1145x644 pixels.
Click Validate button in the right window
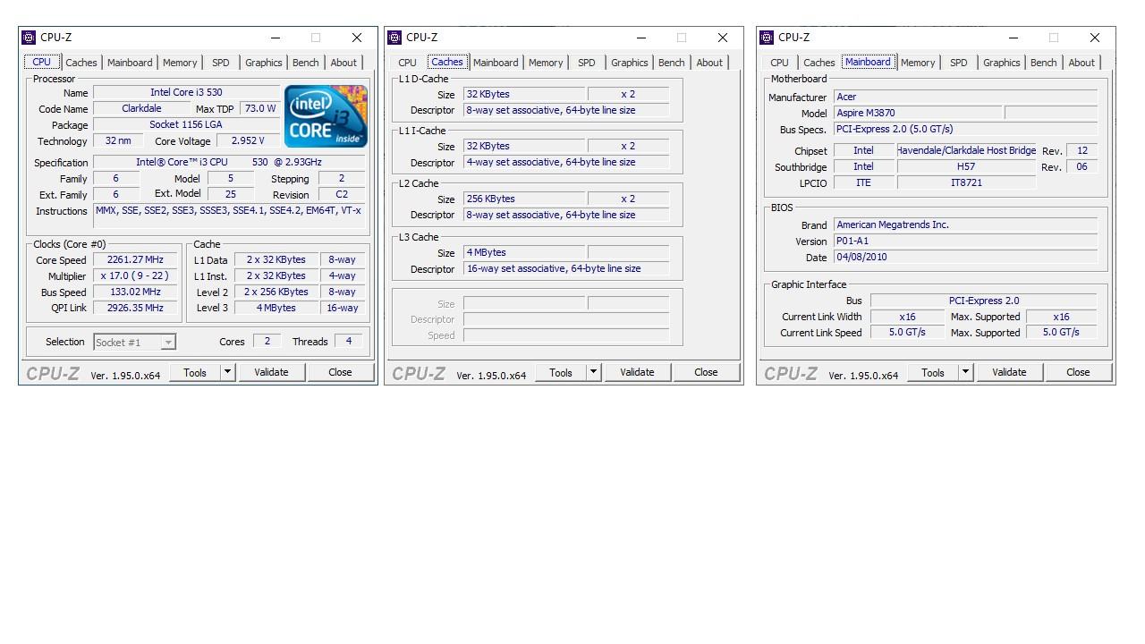(1009, 372)
